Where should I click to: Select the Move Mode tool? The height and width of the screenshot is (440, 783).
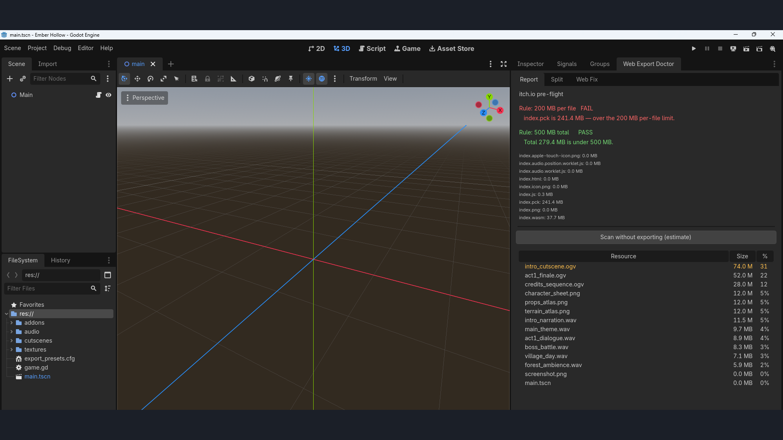pos(137,79)
